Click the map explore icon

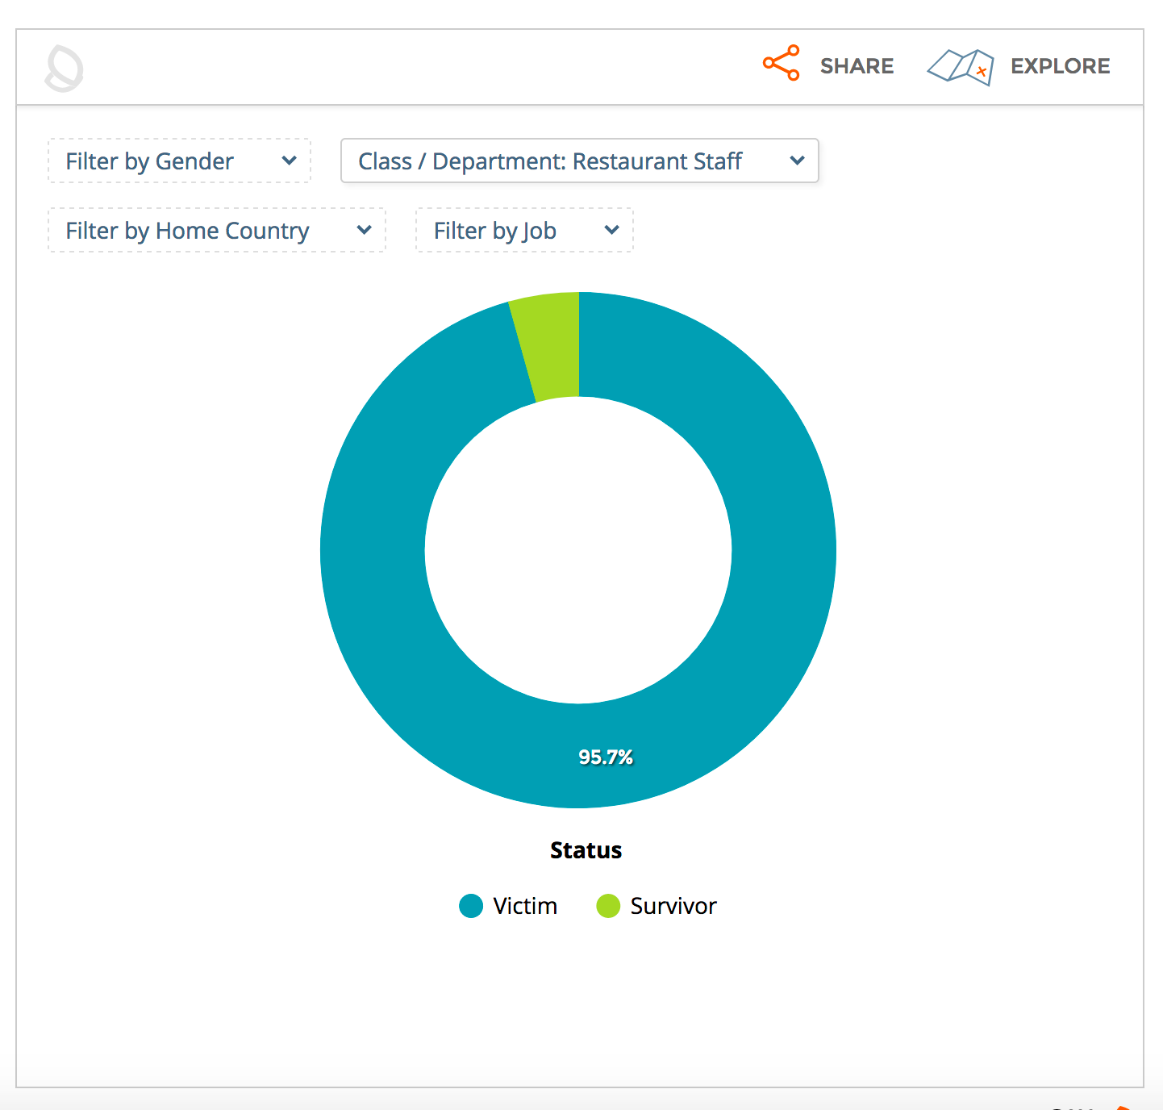click(960, 67)
